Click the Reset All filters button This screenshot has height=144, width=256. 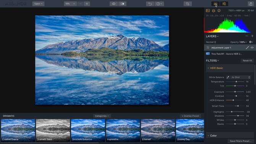pyautogui.click(x=247, y=61)
